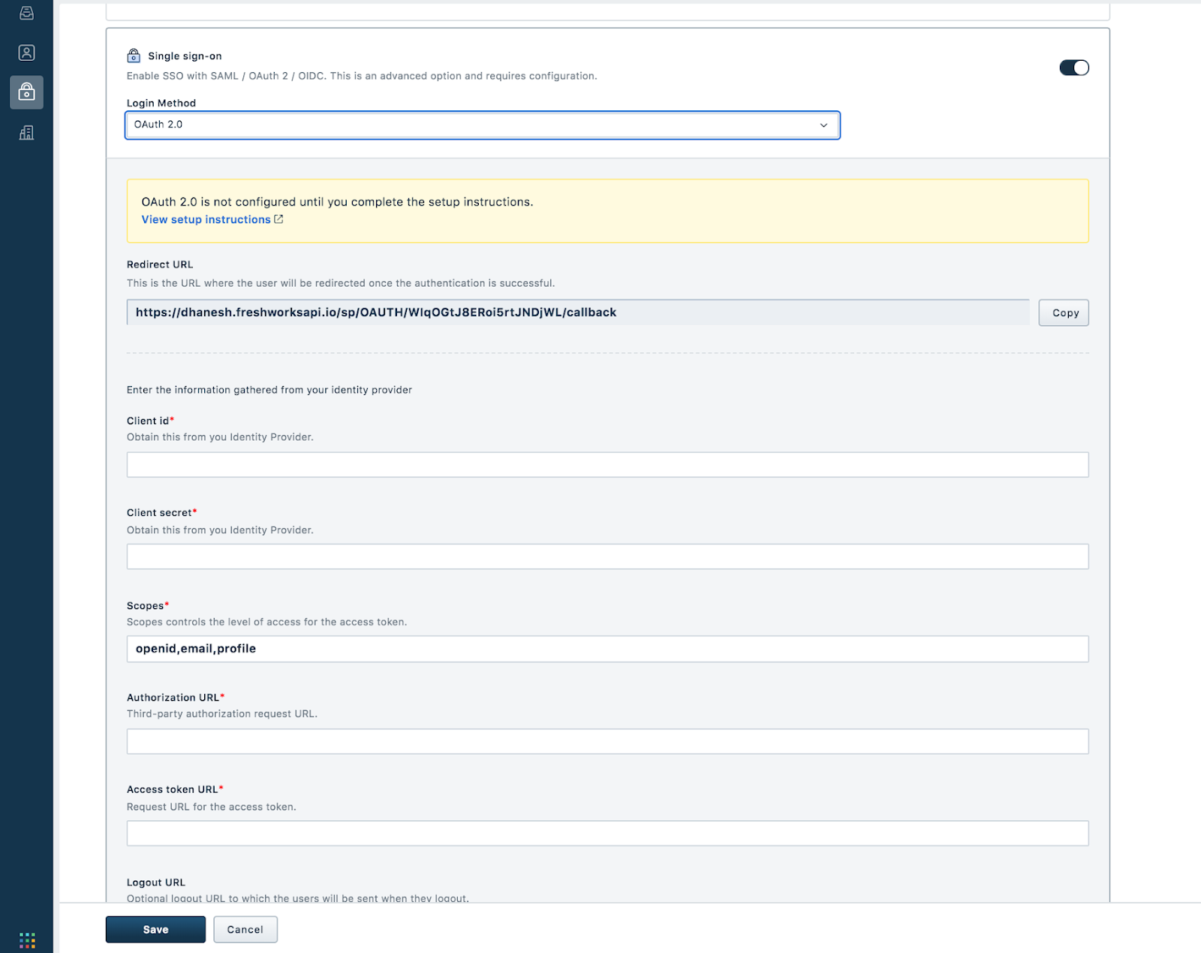1201x953 pixels.
Task: Save the single sign-on configuration
Action: (x=155, y=929)
